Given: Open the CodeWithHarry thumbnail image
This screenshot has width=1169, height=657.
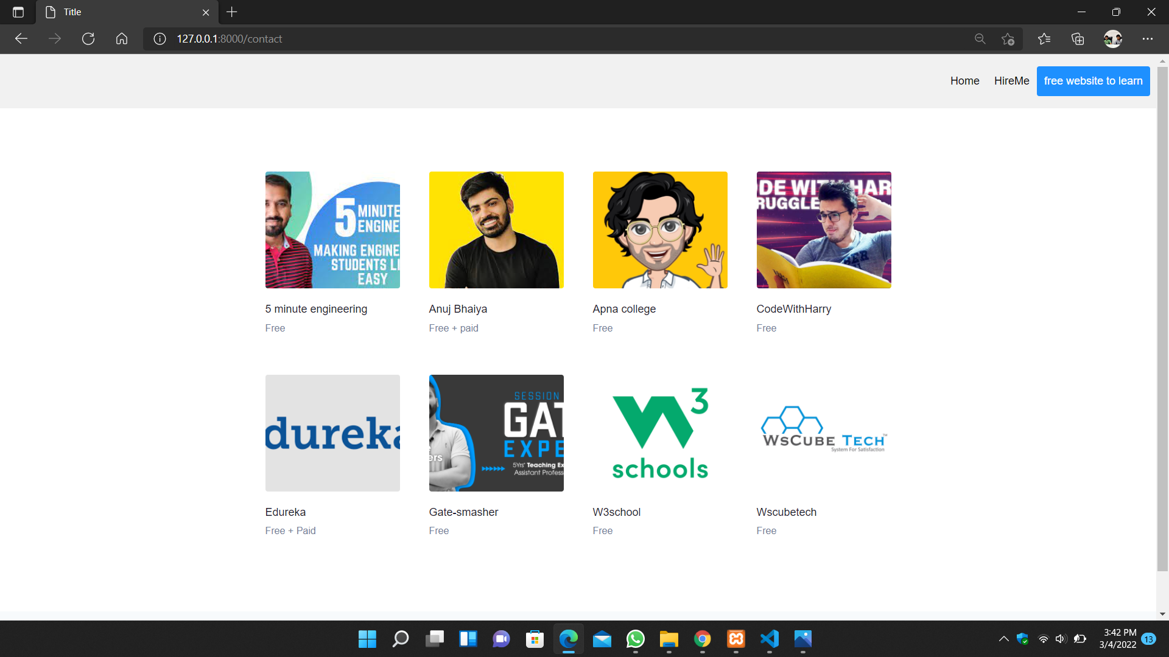Looking at the screenshot, I should (824, 230).
